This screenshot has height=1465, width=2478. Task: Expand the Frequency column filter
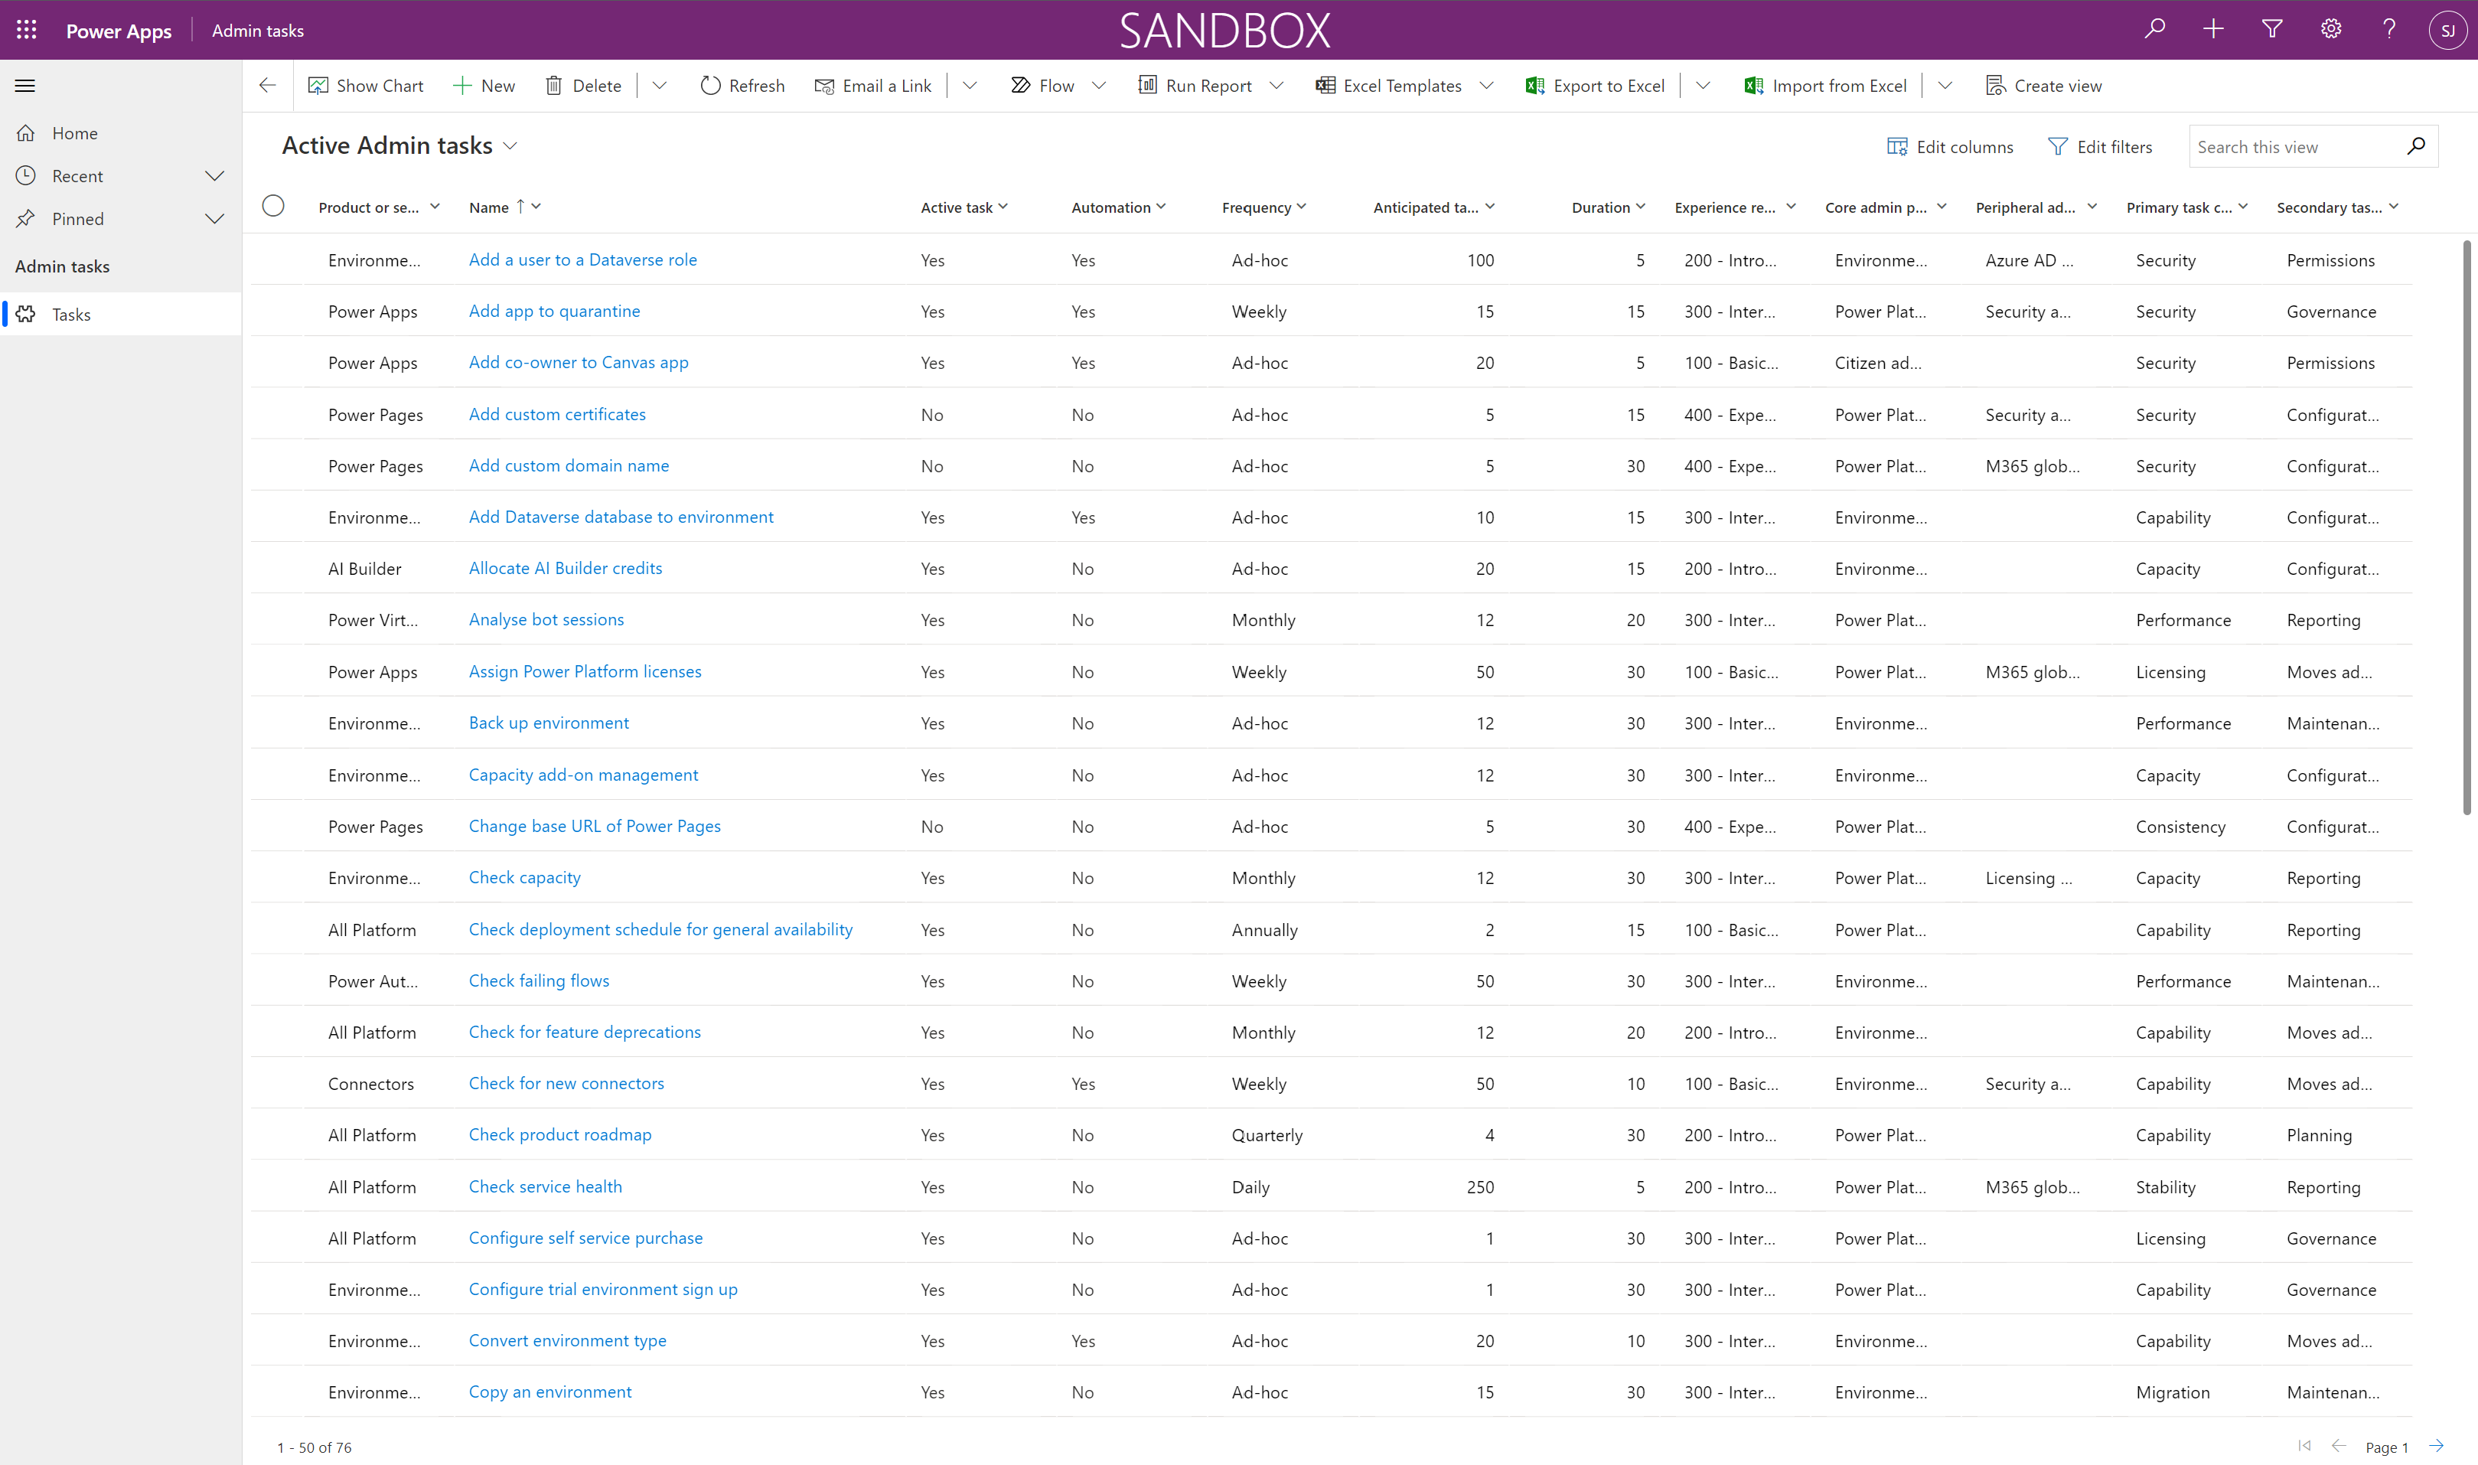pyautogui.click(x=1306, y=207)
